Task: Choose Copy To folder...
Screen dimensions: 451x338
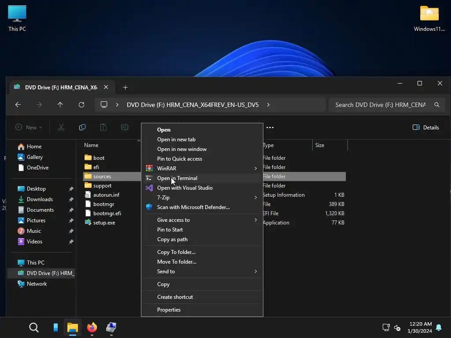Action: (x=202, y=252)
